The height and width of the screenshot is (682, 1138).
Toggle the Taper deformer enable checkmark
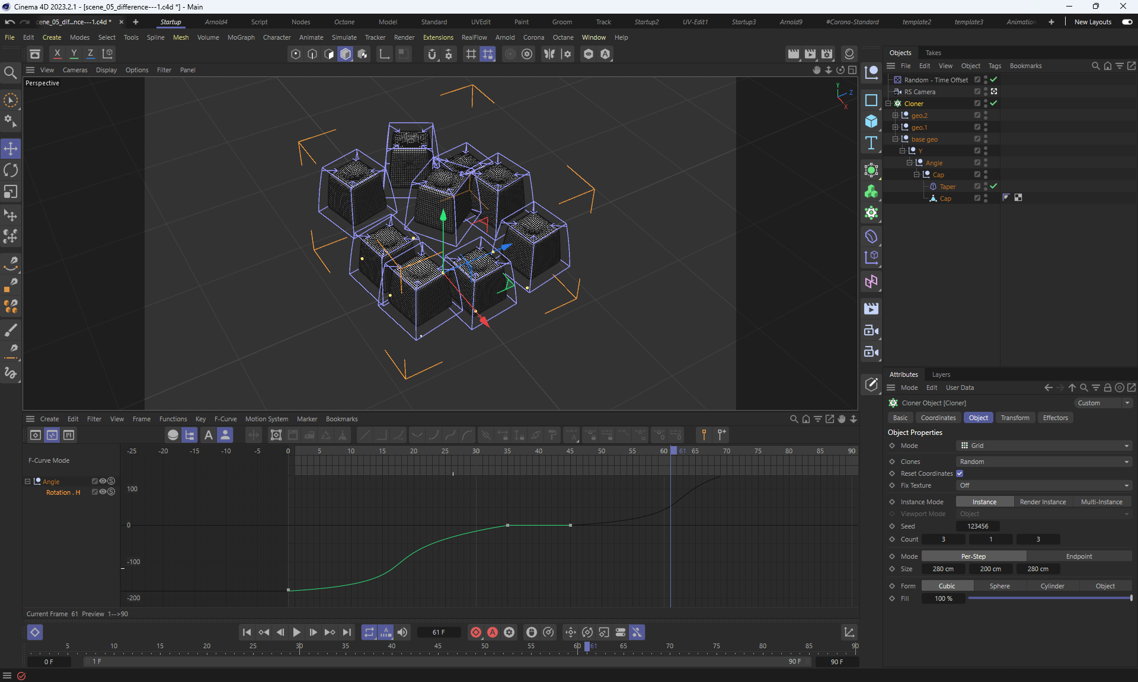(x=993, y=186)
